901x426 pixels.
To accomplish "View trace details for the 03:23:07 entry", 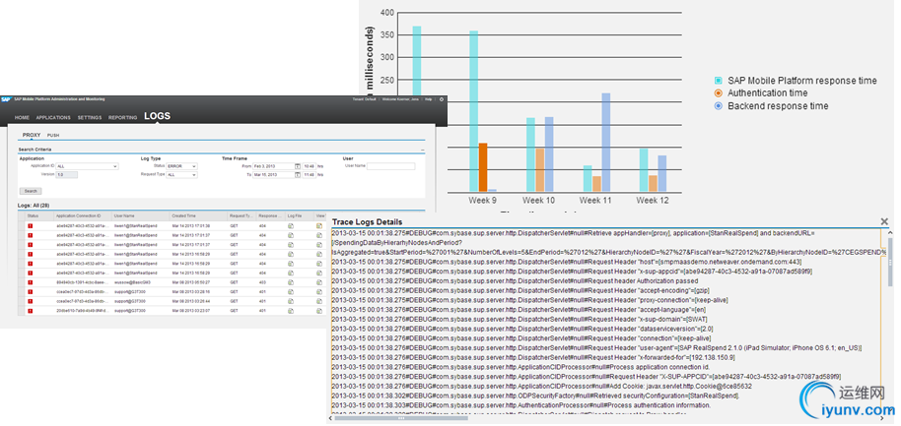I will tap(319, 311).
